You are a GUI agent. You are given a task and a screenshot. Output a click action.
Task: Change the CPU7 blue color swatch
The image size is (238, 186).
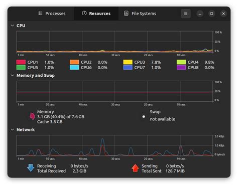pos(128,68)
